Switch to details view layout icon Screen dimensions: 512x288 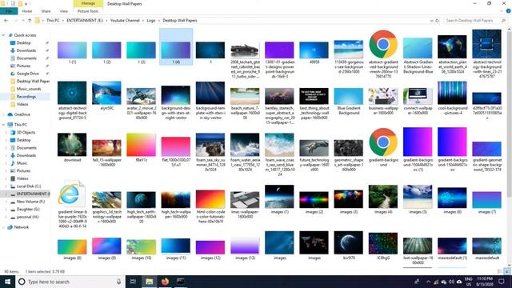(x=500, y=271)
